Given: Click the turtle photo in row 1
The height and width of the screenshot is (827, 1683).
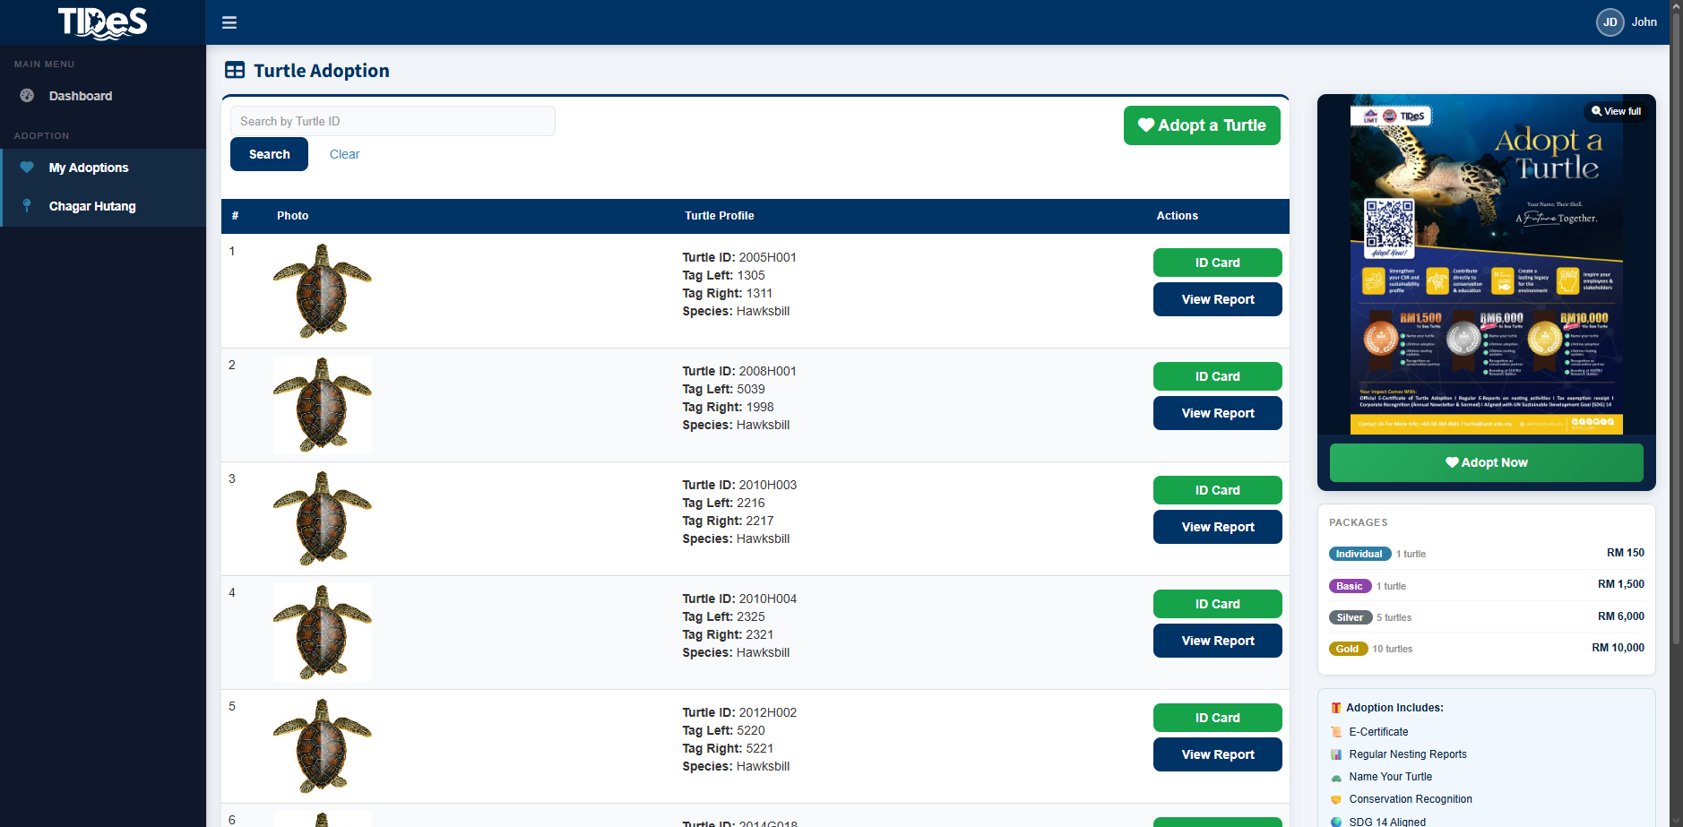Looking at the screenshot, I should [x=323, y=291].
